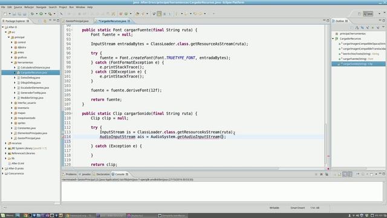Collapse the principal package node

9,38
